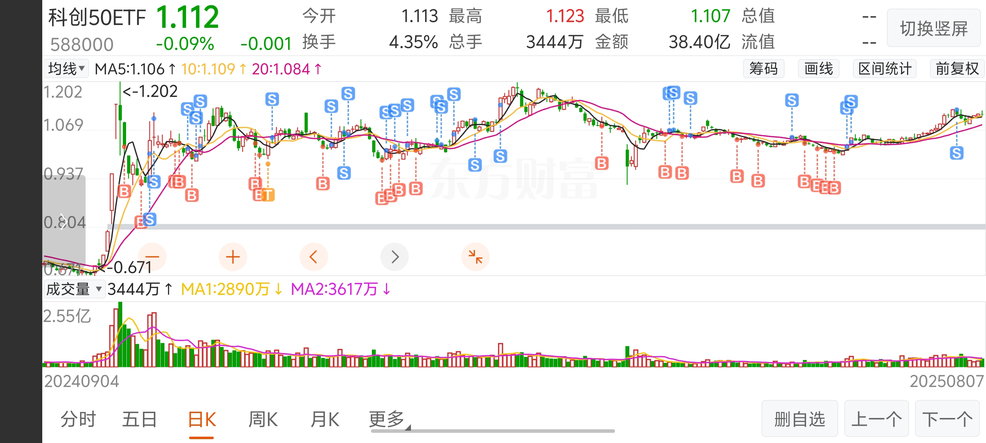986x443 pixels.
Task: Tap 删自选 to remove from watchlist
Action: click(800, 418)
